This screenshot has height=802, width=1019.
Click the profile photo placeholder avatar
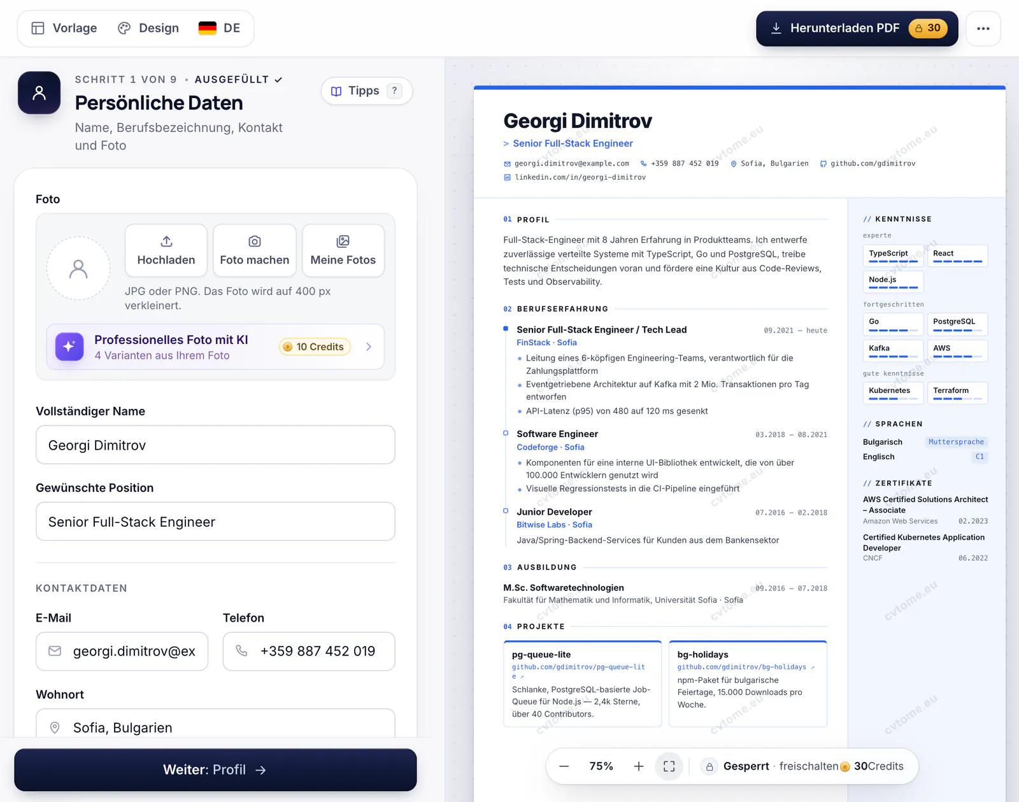click(x=78, y=268)
